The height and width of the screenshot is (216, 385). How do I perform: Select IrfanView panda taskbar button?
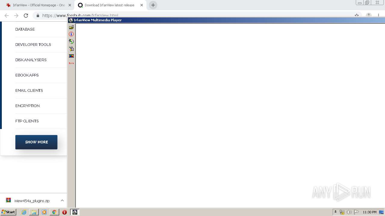pyautogui.click(x=75, y=212)
